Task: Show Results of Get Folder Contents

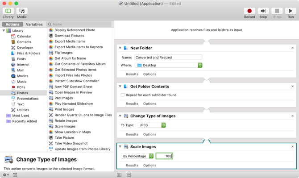Action: click(132, 103)
